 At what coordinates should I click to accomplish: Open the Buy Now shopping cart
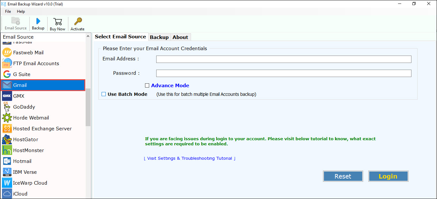tap(57, 21)
